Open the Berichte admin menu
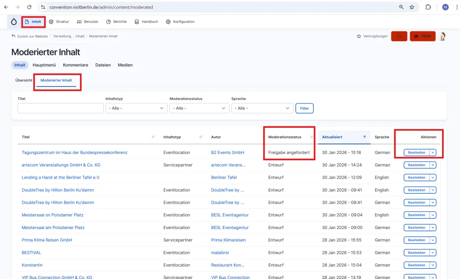This screenshot has width=460, height=279. click(x=116, y=22)
